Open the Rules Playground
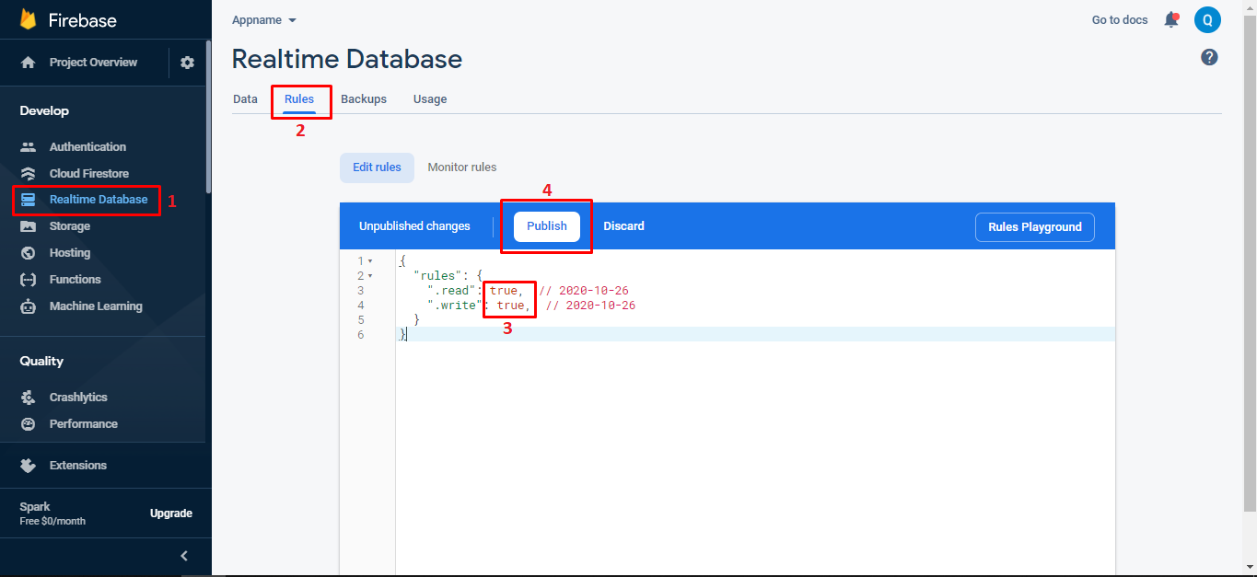This screenshot has width=1257, height=577. pyautogui.click(x=1034, y=227)
